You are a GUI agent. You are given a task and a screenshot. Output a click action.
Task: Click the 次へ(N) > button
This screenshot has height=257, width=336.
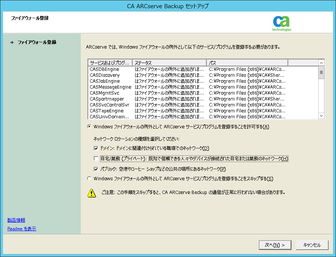point(275,245)
